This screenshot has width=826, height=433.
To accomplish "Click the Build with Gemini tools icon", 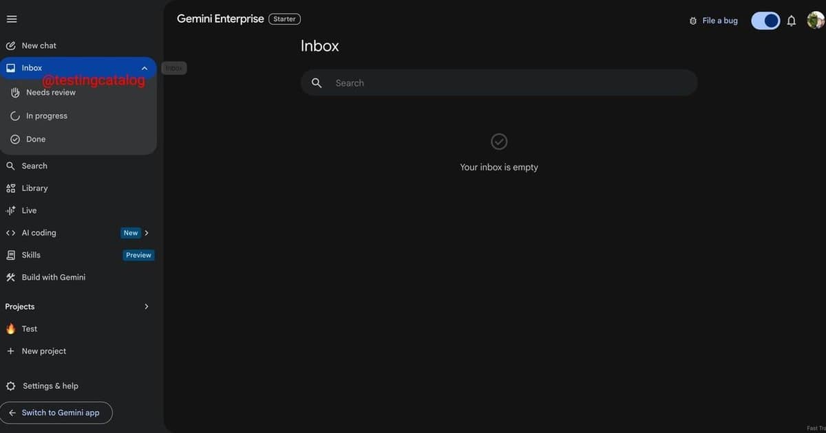I will [x=10, y=278].
